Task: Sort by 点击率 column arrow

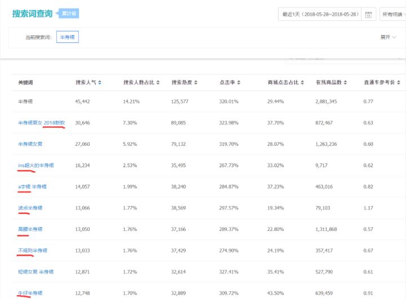Action: tap(239, 83)
